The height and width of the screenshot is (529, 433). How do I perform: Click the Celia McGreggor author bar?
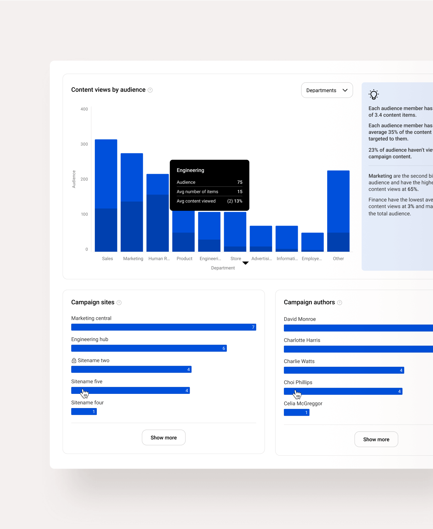pos(296,413)
